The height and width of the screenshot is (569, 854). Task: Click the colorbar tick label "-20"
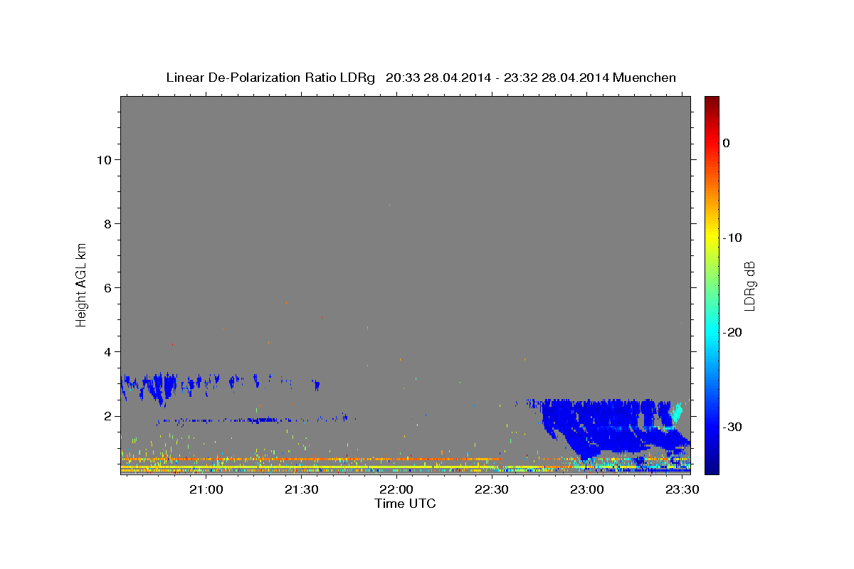tap(732, 332)
